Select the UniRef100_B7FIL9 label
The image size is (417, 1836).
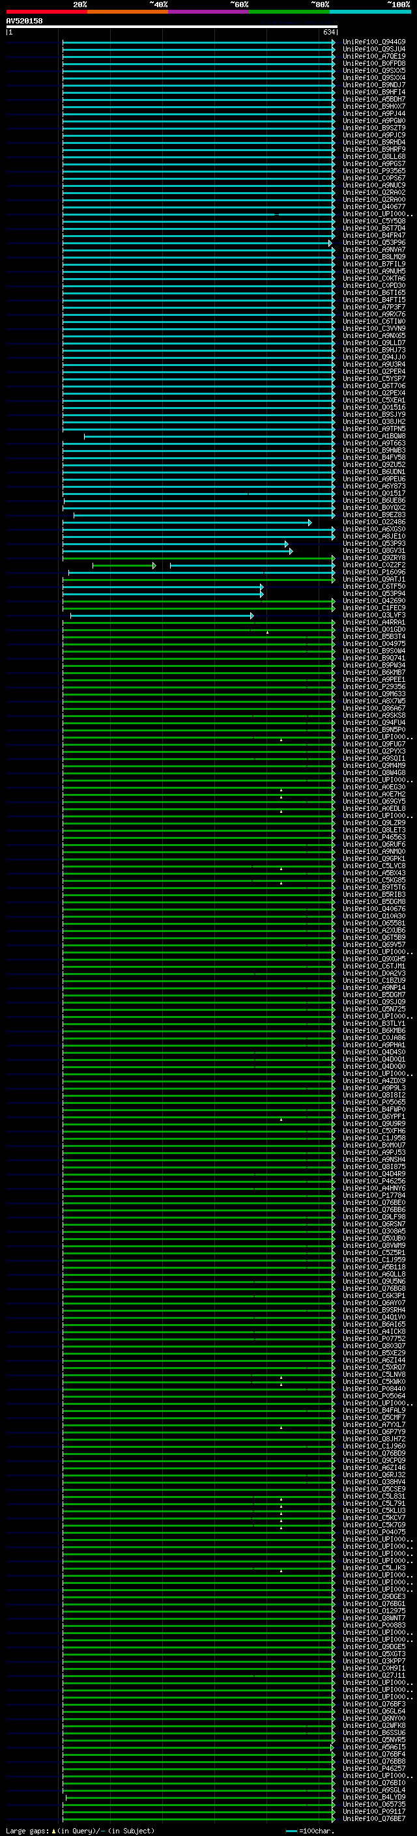point(374,264)
